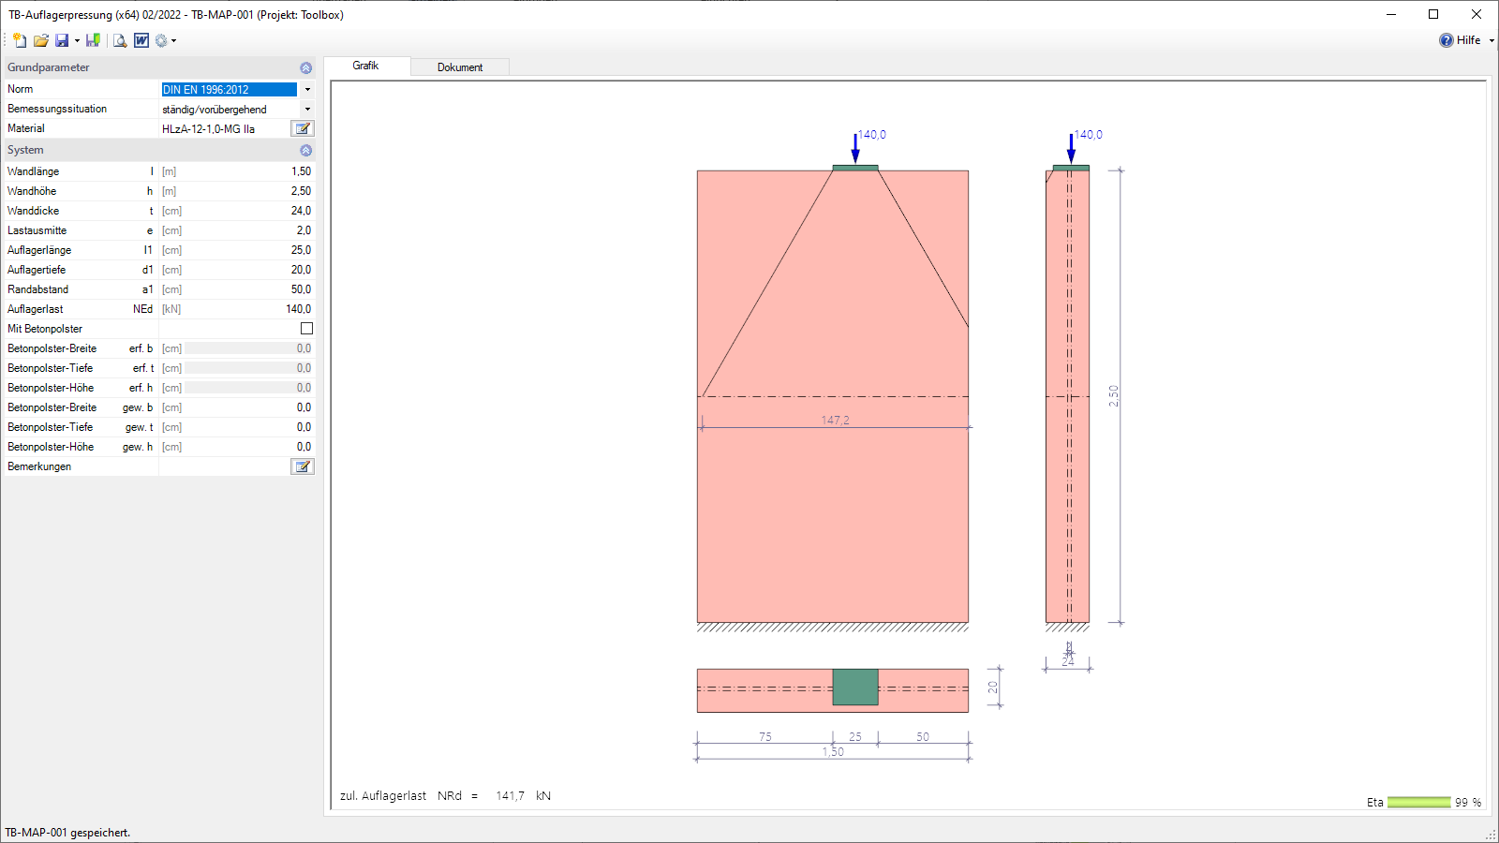
Task: Open the Hilfe help icon
Action: pos(1447,40)
